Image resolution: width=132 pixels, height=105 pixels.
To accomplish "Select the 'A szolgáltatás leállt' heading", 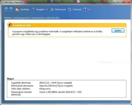I will 21,25.
